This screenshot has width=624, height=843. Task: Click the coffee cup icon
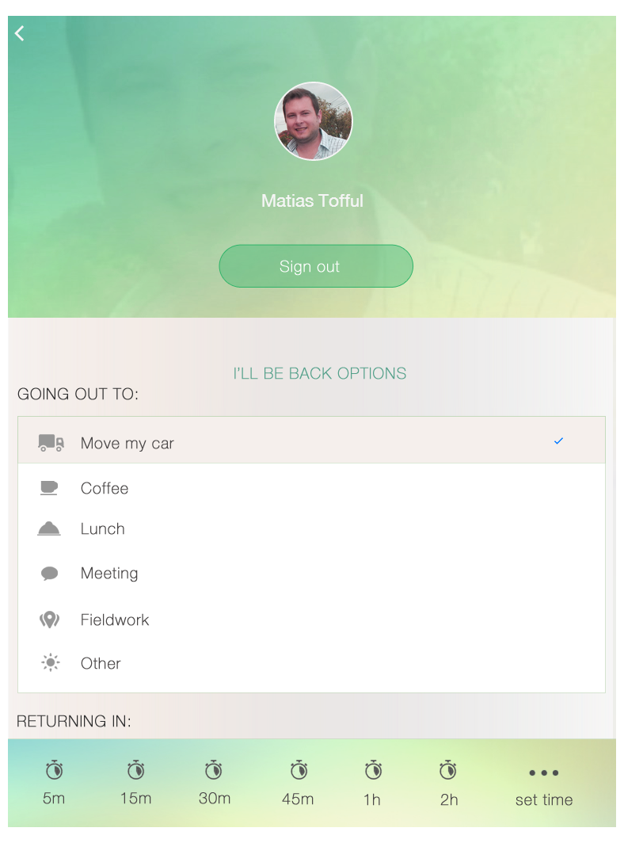[x=49, y=487]
